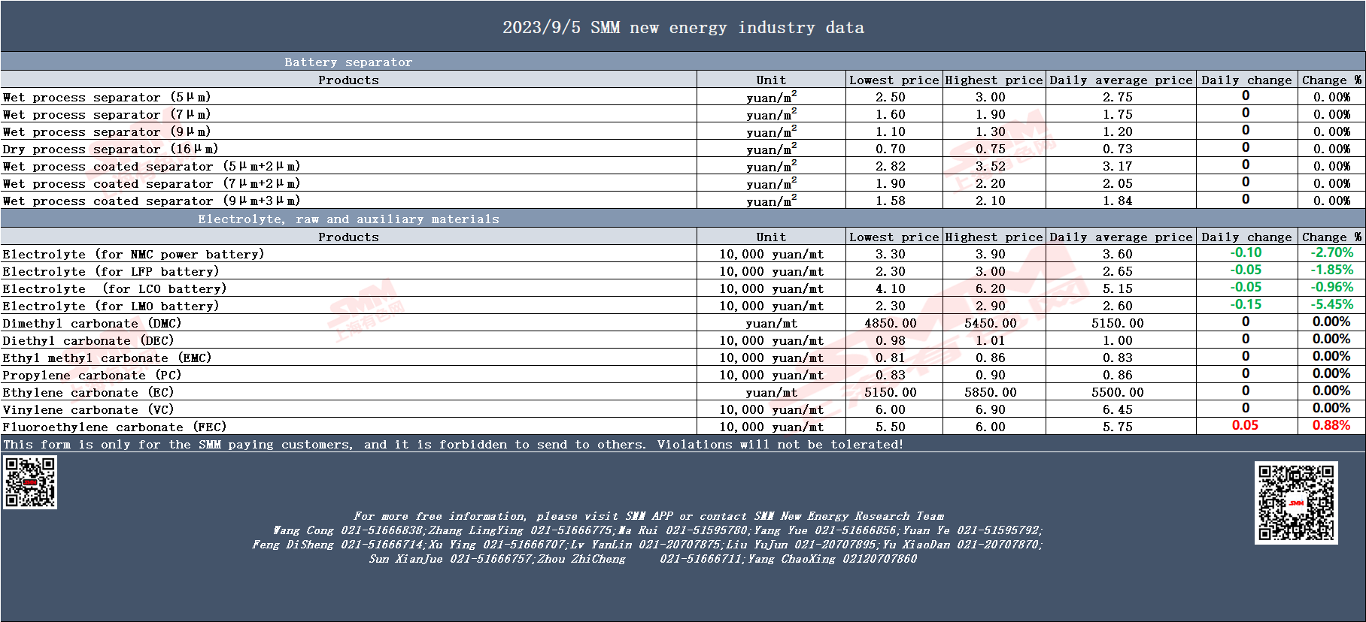1366x622 pixels.
Task: Select the 5150.00 average price for Dimethyl carbonate
Action: (1117, 323)
